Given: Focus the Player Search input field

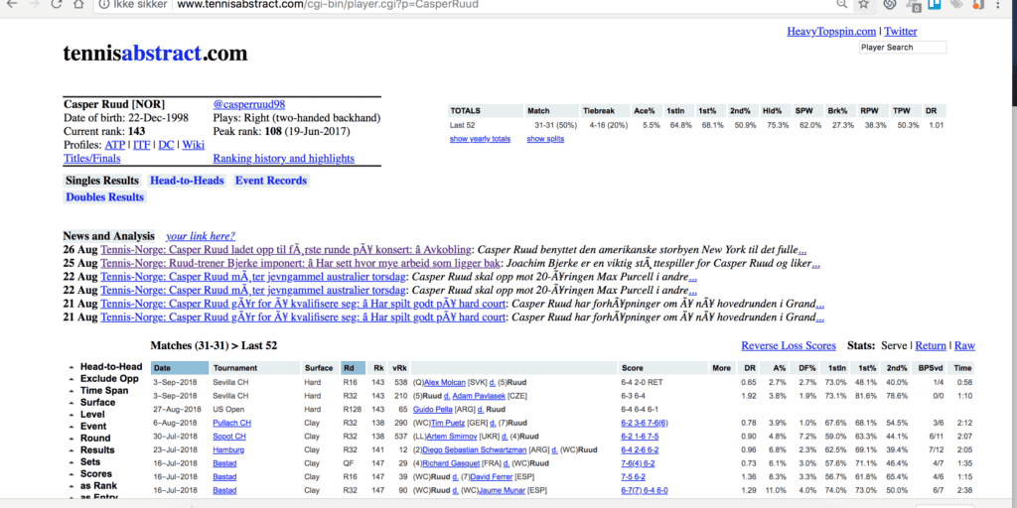Looking at the screenshot, I should 902,48.
